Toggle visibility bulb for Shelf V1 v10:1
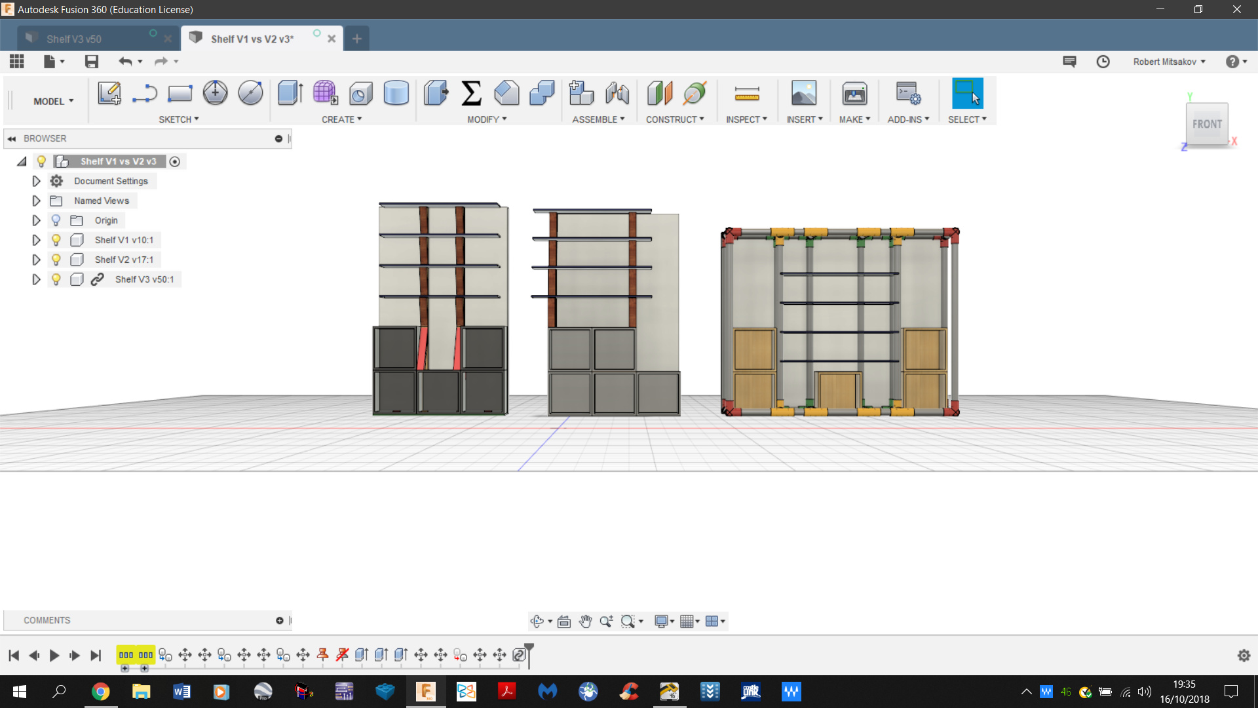The width and height of the screenshot is (1258, 708). (x=56, y=240)
